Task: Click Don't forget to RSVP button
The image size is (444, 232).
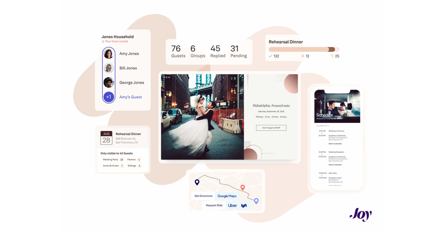Action: [x=271, y=128]
